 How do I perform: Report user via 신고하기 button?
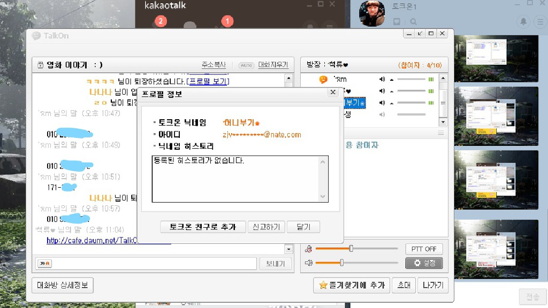(x=267, y=227)
